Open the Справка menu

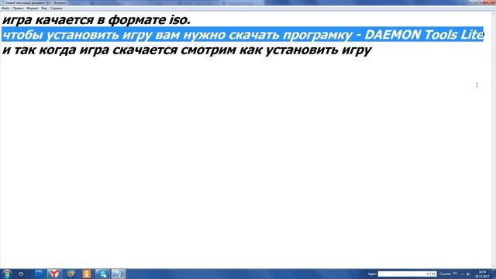tap(57, 9)
